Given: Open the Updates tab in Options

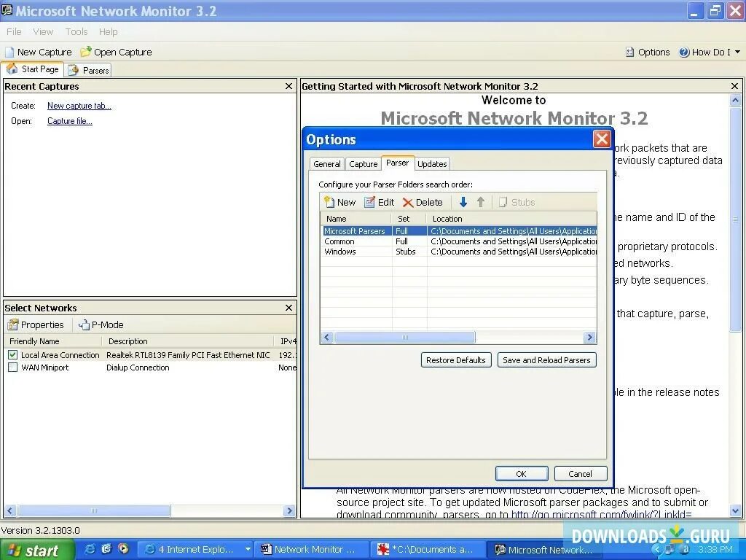Looking at the screenshot, I should pyautogui.click(x=432, y=164).
